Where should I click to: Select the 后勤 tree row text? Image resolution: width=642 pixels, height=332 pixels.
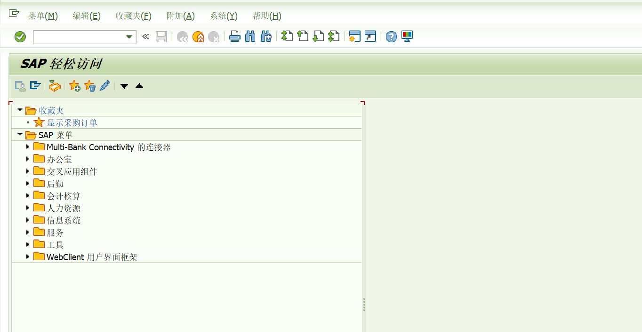(x=55, y=184)
